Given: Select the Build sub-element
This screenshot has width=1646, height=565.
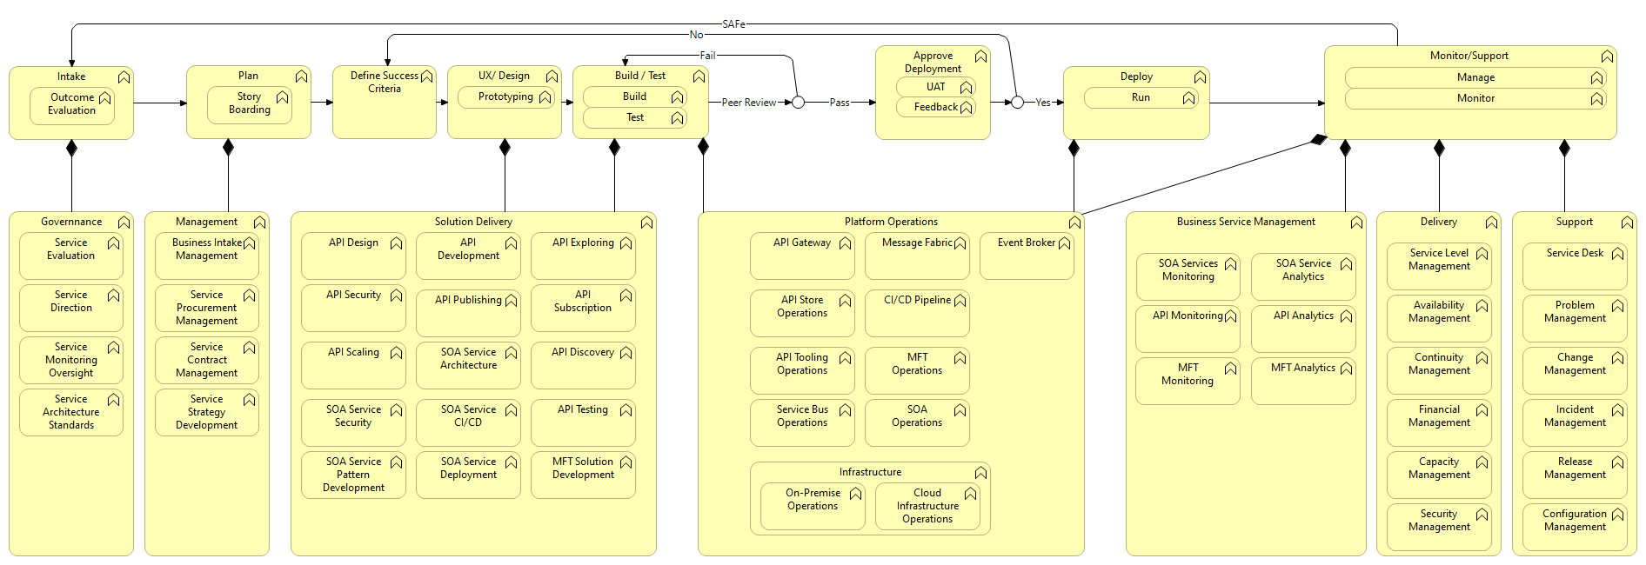Looking at the screenshot, I should (635, 96).
